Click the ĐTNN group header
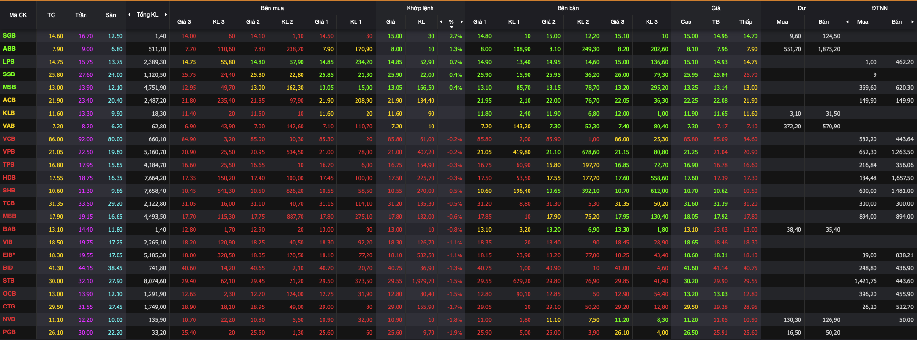917x340 pixels. pyautogui.click(x=880, y=8)
